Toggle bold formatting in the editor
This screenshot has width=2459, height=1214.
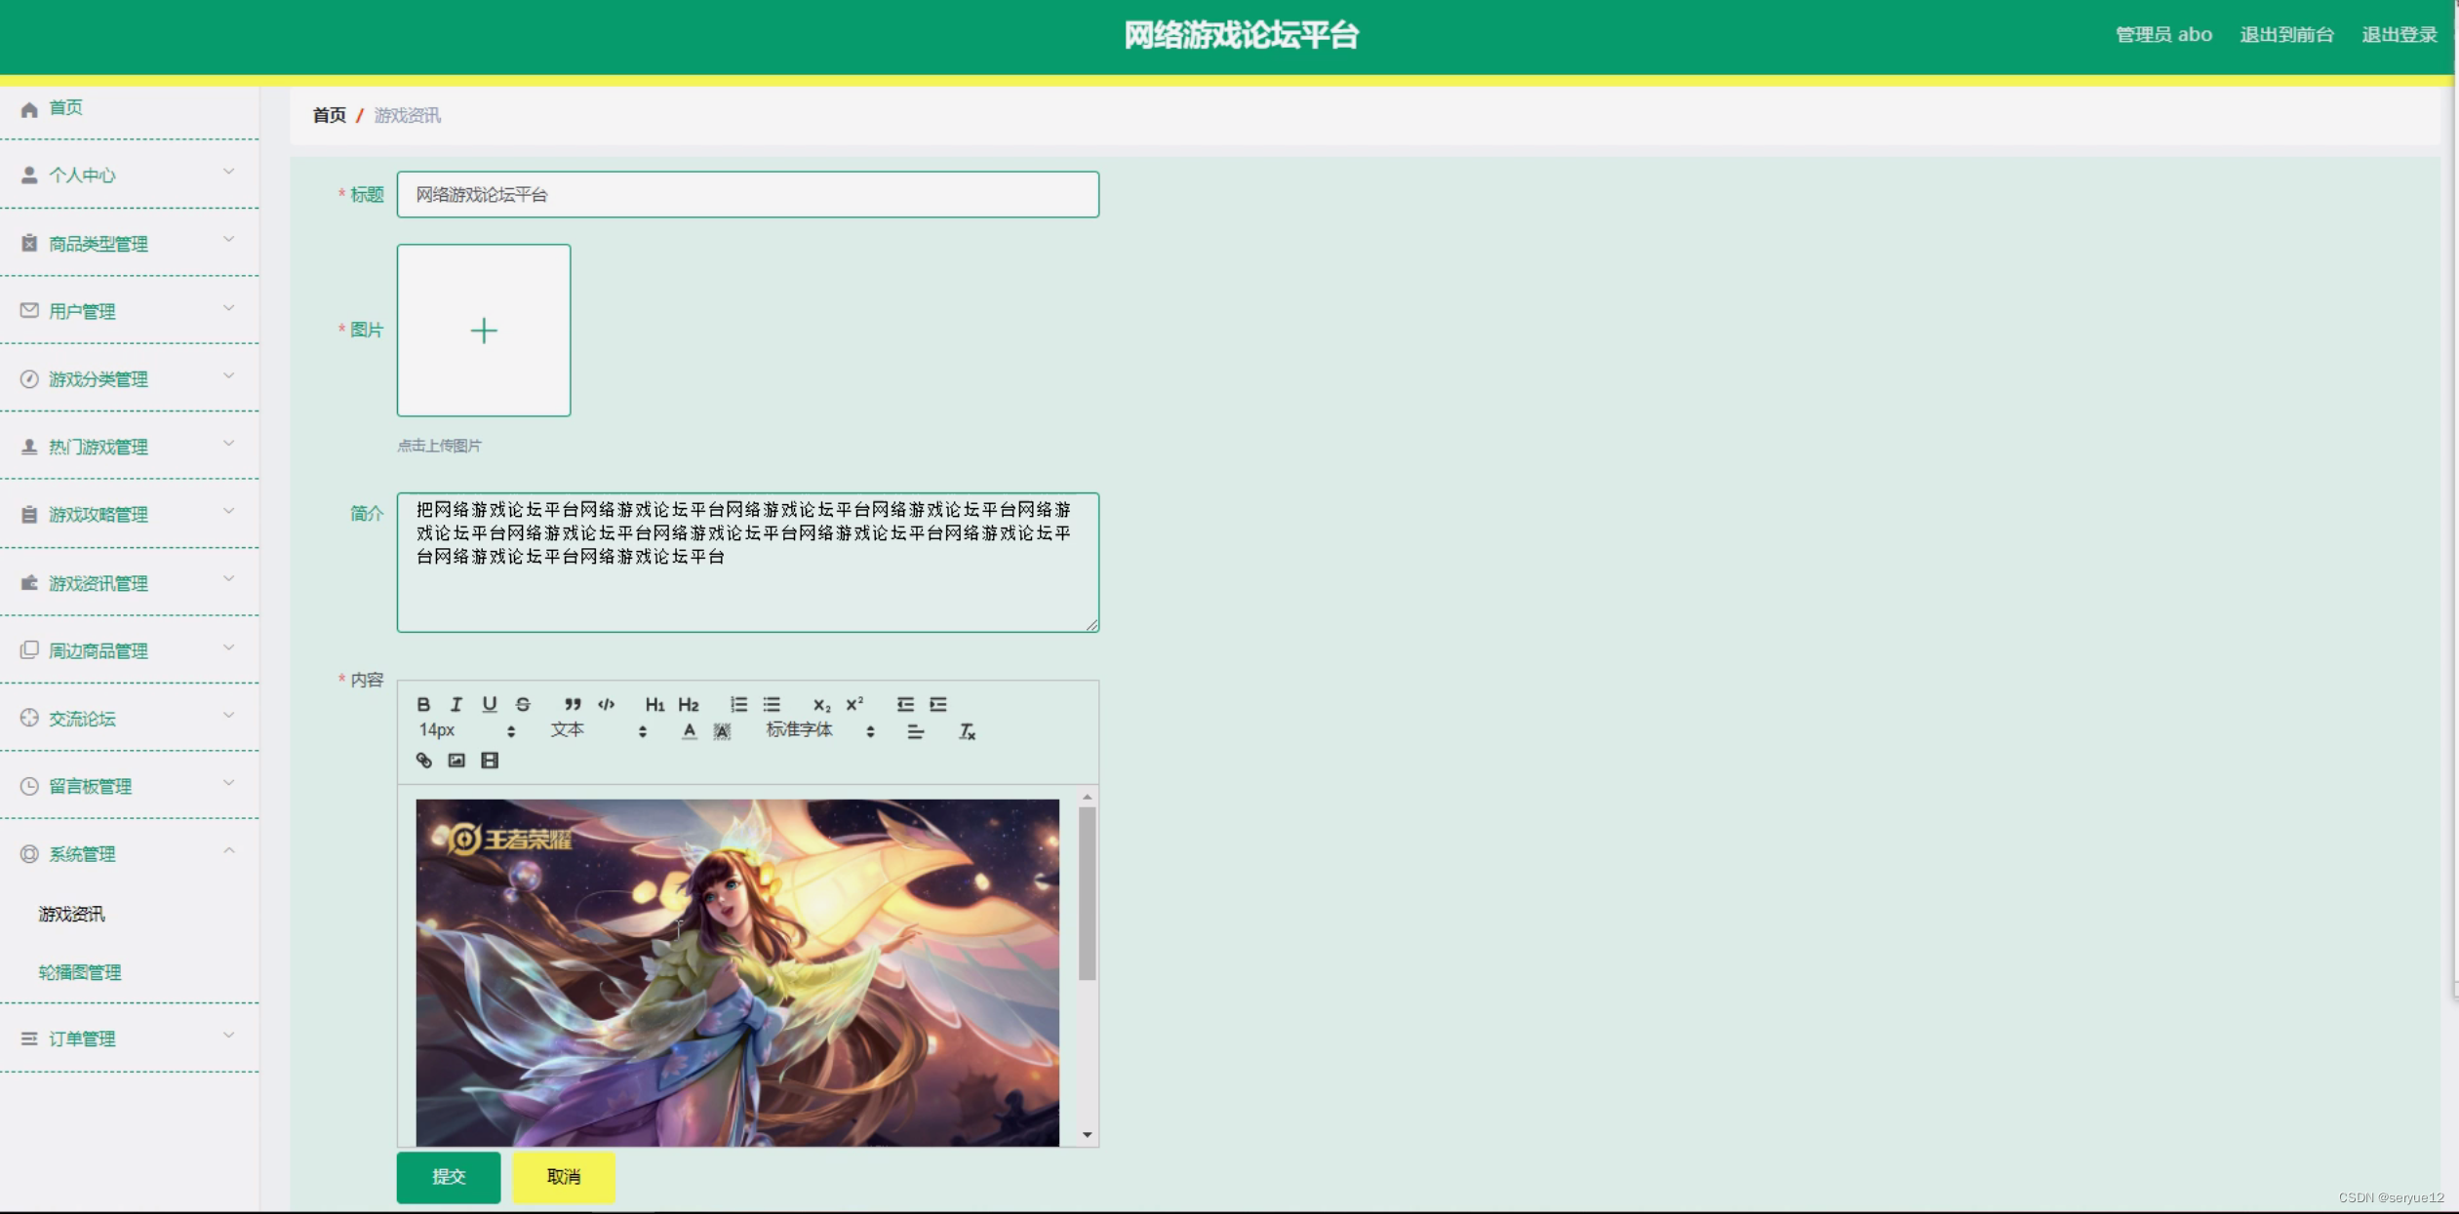[423, 704]
